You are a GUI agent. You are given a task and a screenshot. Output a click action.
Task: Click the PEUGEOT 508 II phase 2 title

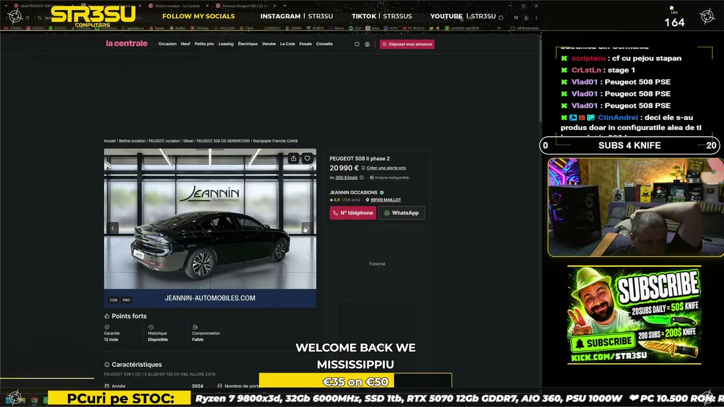360,158
